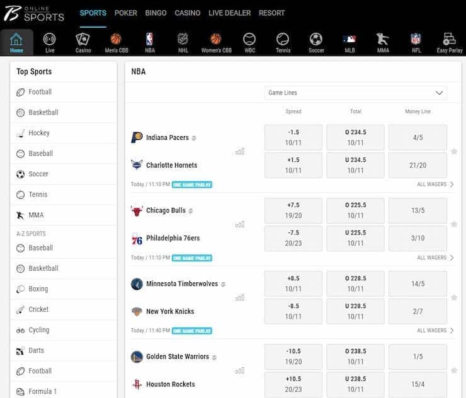Expand ALL WAGERS for Pacers vs Hornets
Screen dimensions: 466x398
(x=435, y=185)
